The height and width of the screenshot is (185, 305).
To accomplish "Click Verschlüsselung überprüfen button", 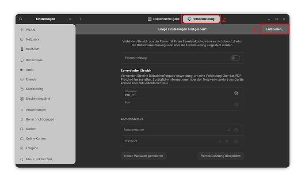I will coord(221,156).
